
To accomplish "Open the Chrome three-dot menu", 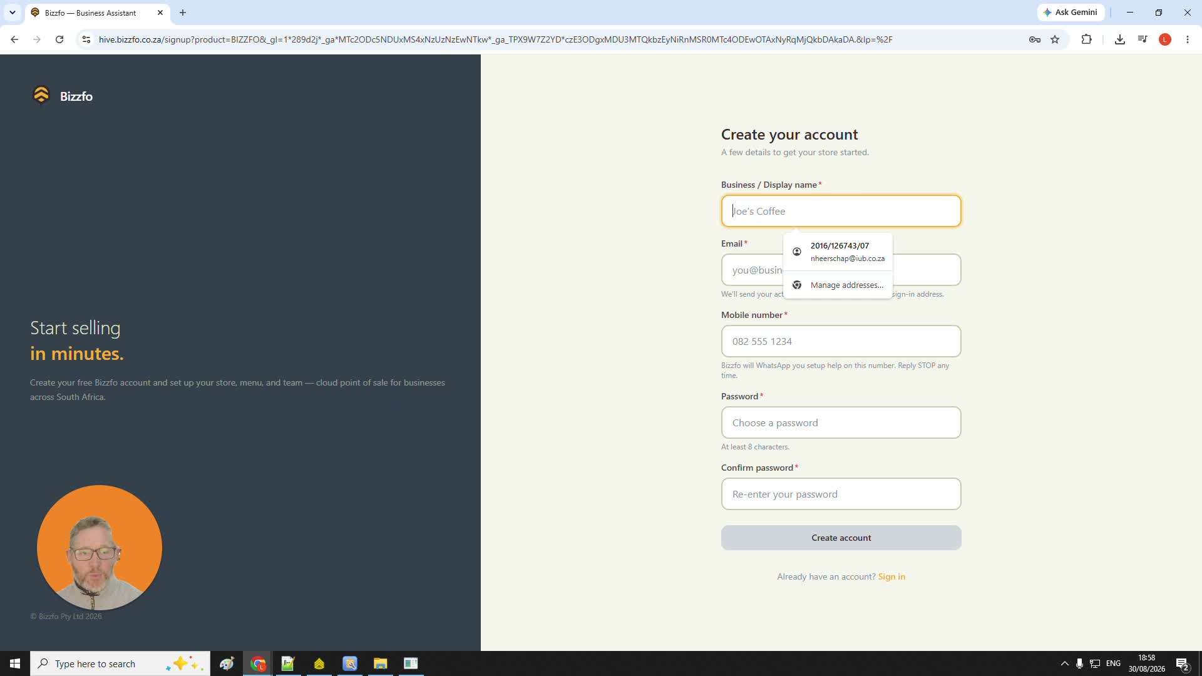I will click(x=1188, y=39).
